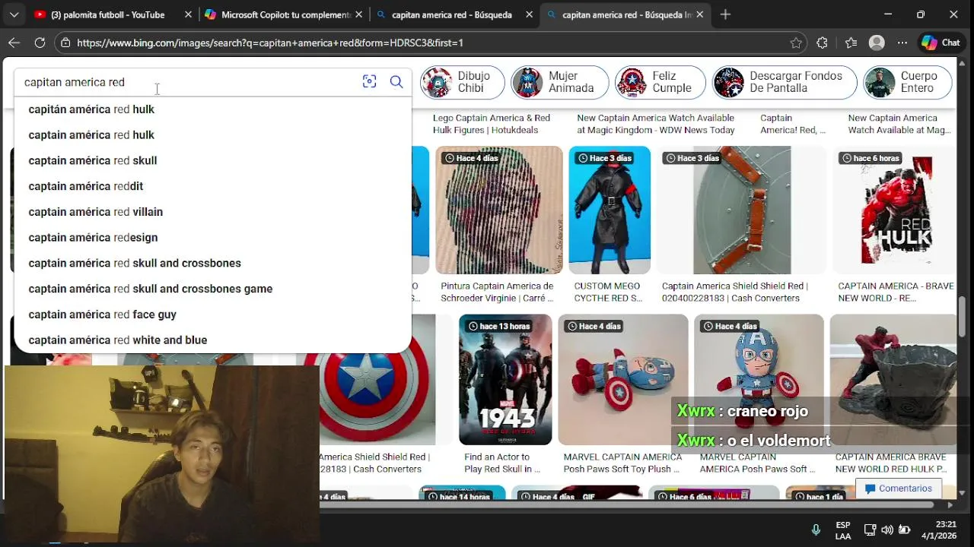Filter by Feliz Cumple chip
Image resolution: width=974 pixels, height=547 pixels.
660,82
